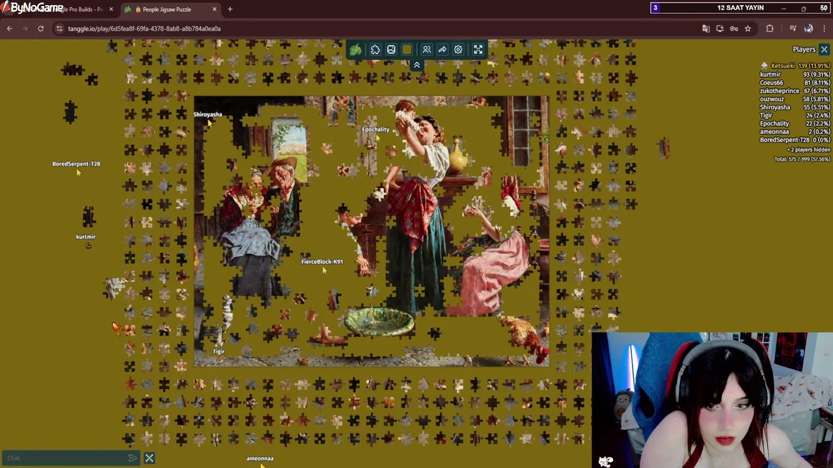Close the Pro Builds tab
Screen dimensions: 833x468
point(111,9)
